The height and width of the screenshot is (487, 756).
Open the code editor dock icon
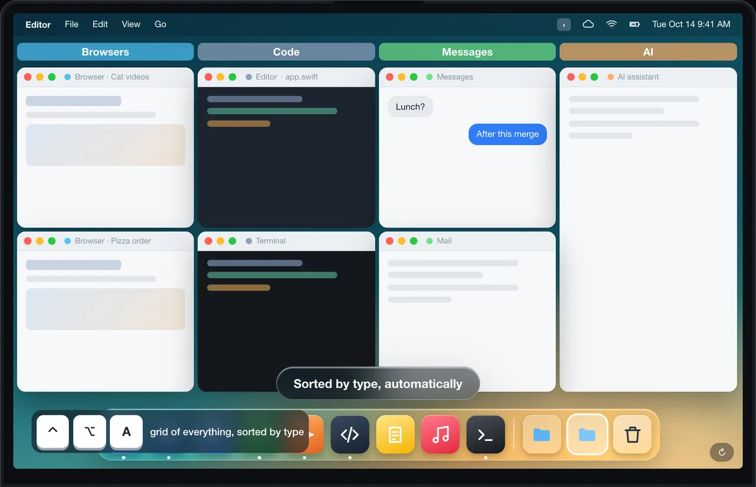350,435
